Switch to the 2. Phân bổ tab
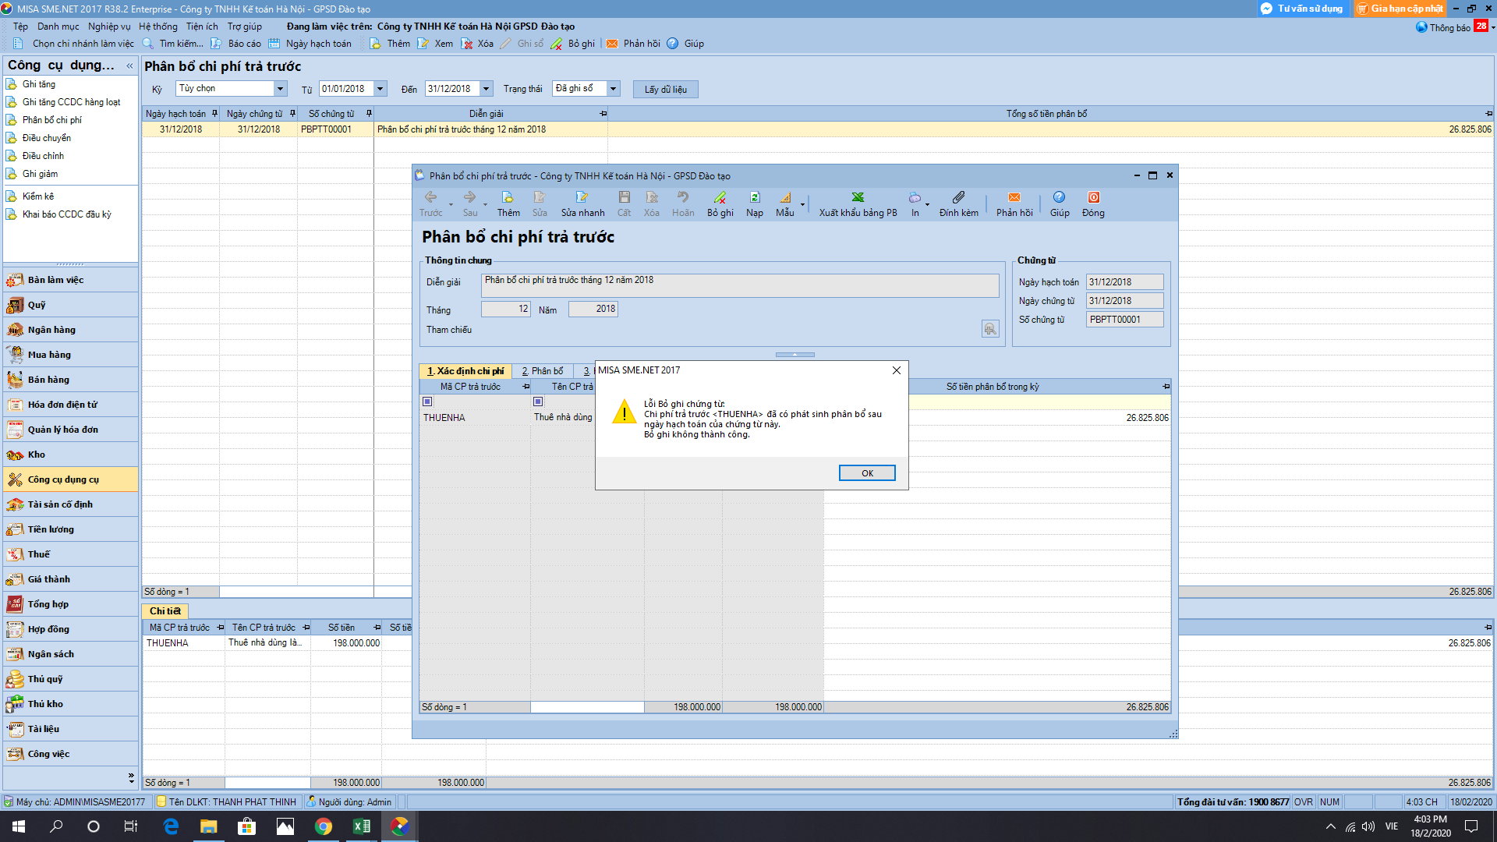 [543, 371]
